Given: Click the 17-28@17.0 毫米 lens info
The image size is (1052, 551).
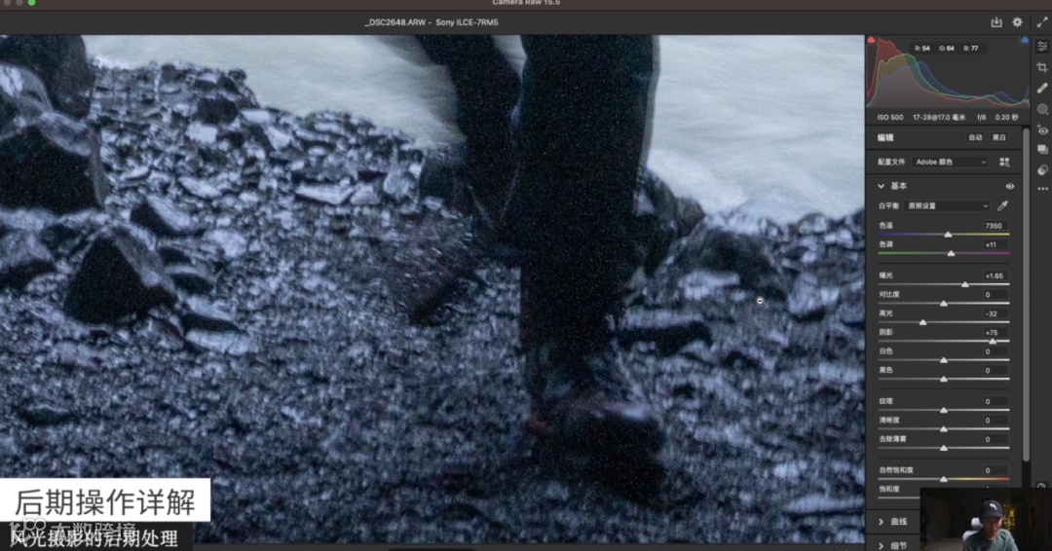Looking at the screenshot, I should (x=939, y=117).
